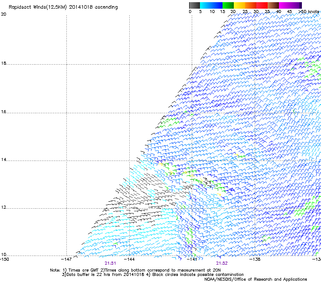Image resolution: width=321 pixels, height=282 pixels.
Task: Click the brown 35-40 knots legend swatch
Action: (x=273, y=5)
